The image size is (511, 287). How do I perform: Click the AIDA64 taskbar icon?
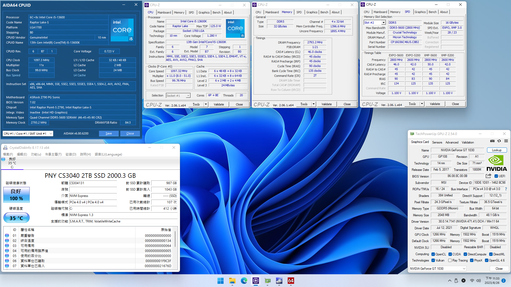[291, 281]
